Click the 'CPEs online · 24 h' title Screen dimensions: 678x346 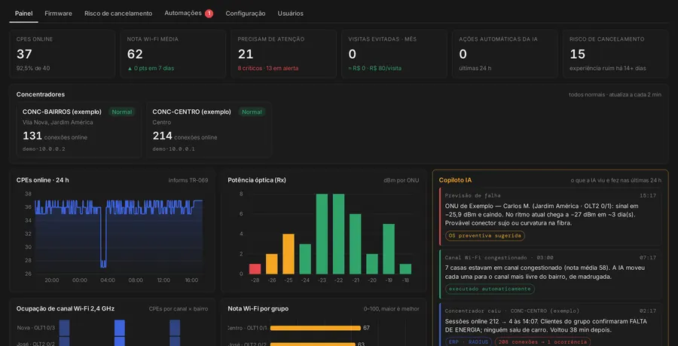click(42, 180)
